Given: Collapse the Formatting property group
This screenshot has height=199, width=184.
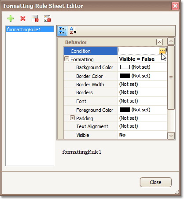Looking at the screenshot, I should click(66, 59).
